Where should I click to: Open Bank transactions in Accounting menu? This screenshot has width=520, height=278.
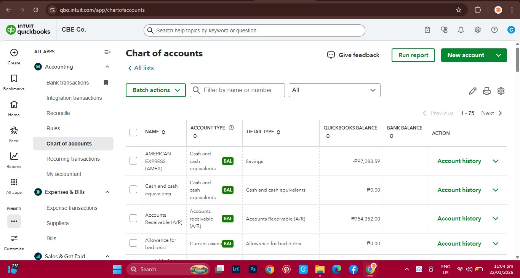pos(68,83)
